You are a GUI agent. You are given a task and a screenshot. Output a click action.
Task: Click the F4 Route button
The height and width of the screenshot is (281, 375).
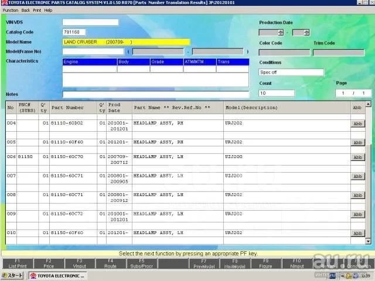[x=111, y=263]
